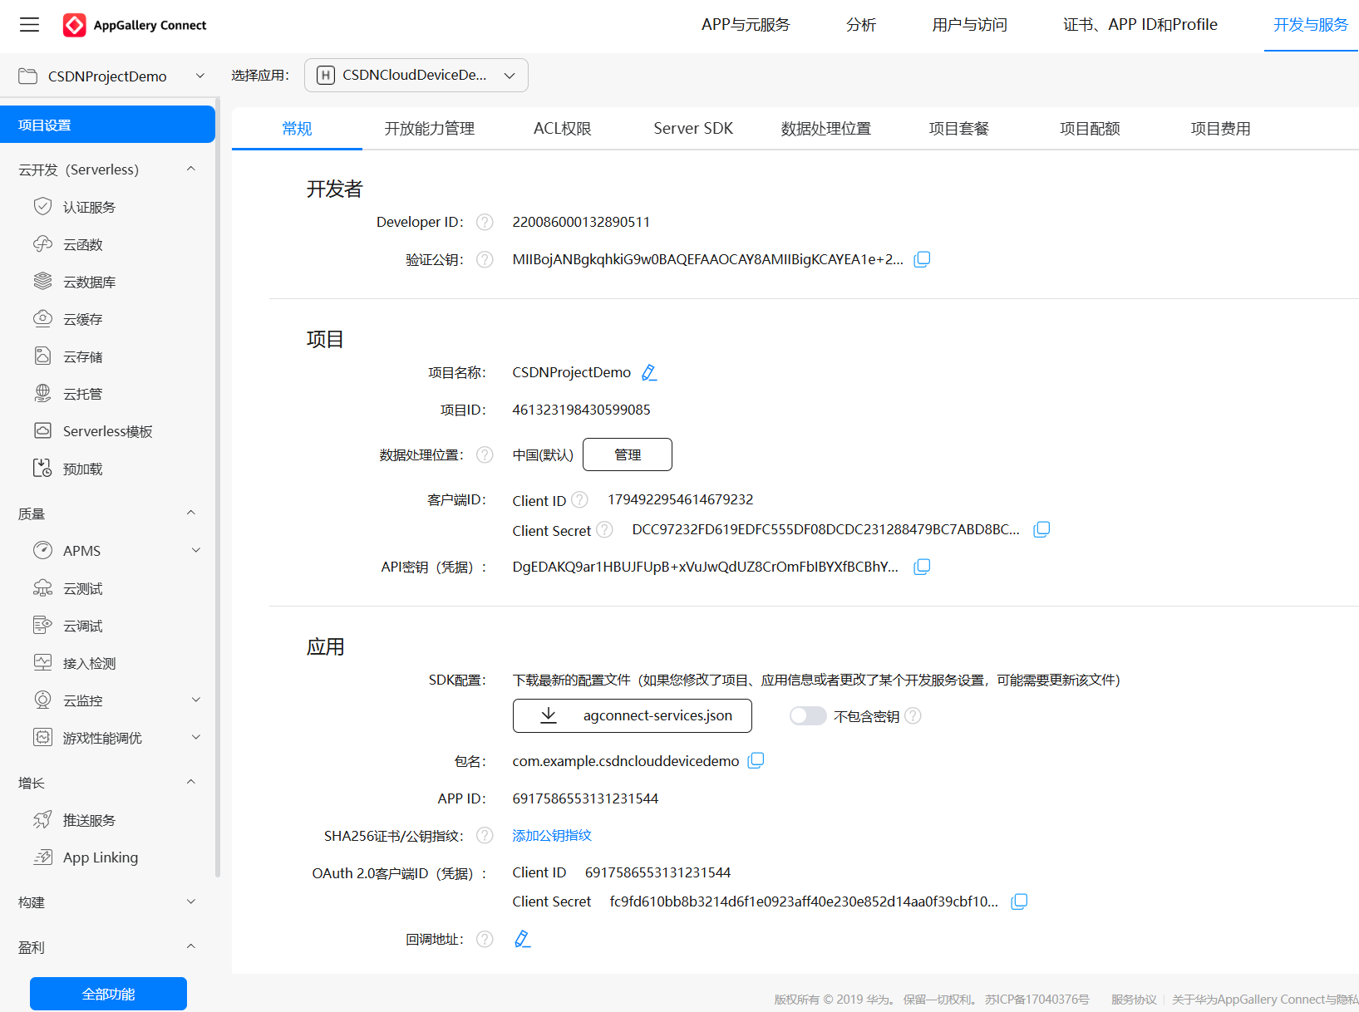Viewport: 1359px width, 1012px height.
Task: Open the CSDNProjectDemo project dropdown
Action: pos(111,76)
